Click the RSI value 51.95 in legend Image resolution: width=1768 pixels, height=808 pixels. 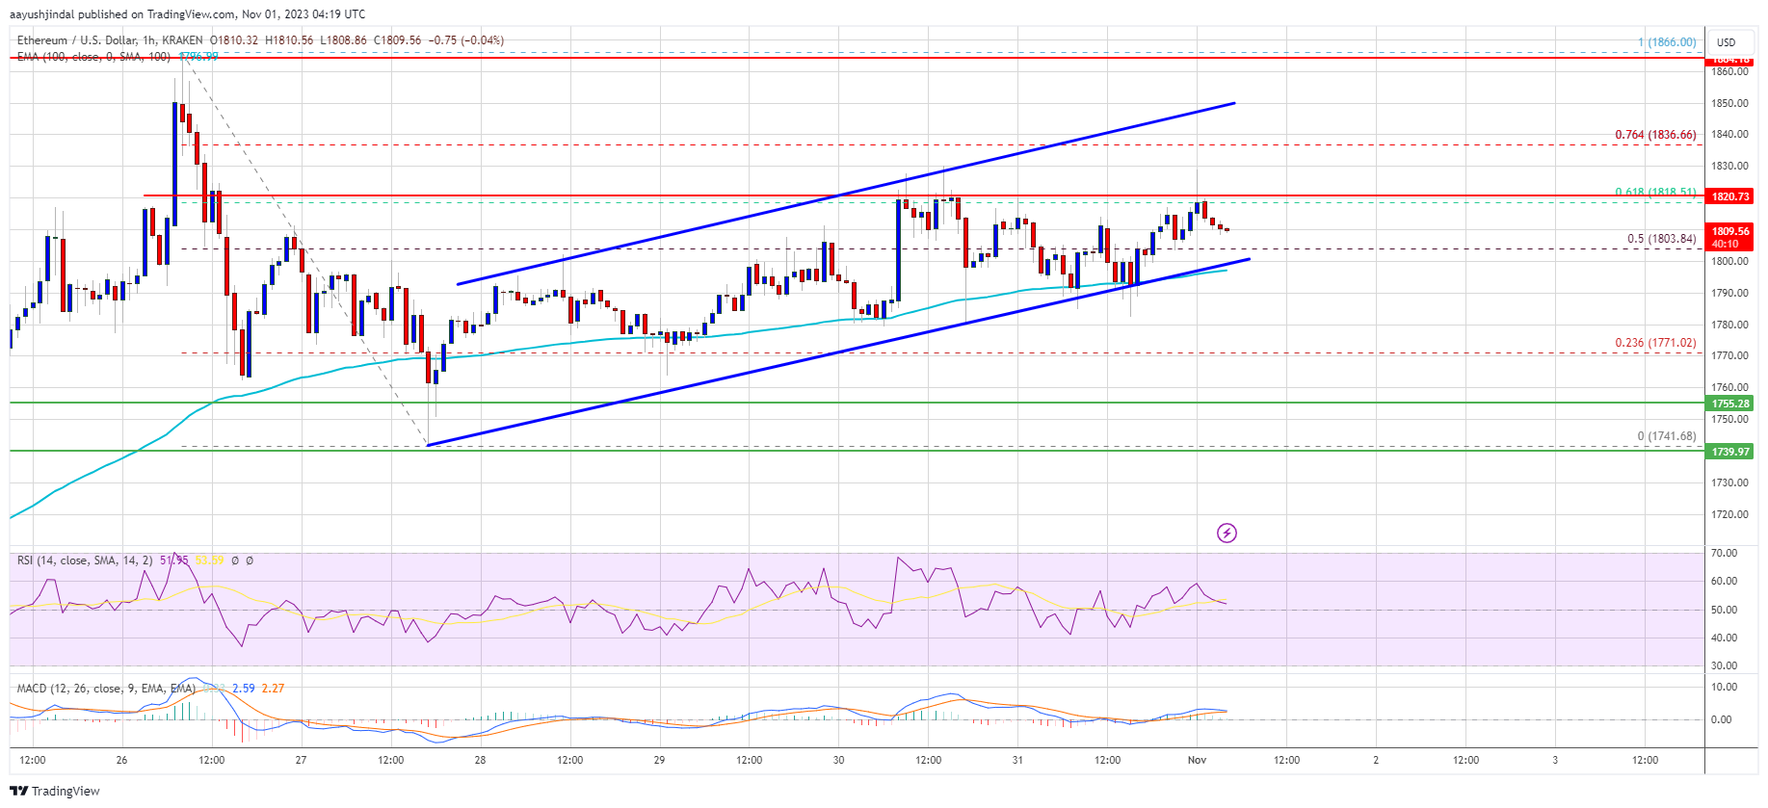tap(174, 560)
